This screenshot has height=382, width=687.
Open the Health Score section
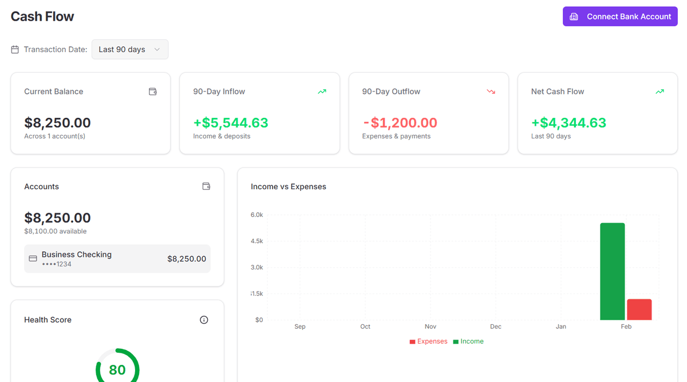[48, 320]
